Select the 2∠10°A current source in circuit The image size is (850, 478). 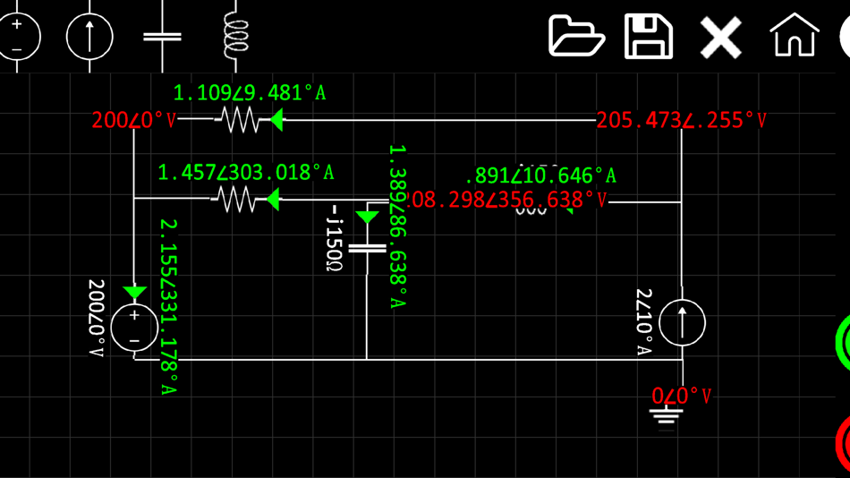point(682,323)
